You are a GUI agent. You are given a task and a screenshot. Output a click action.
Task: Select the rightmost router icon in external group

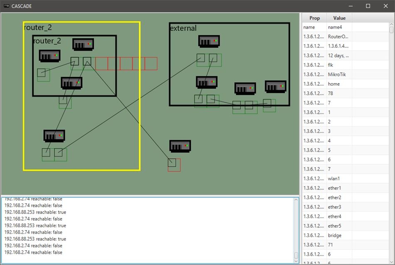[276, 87]
